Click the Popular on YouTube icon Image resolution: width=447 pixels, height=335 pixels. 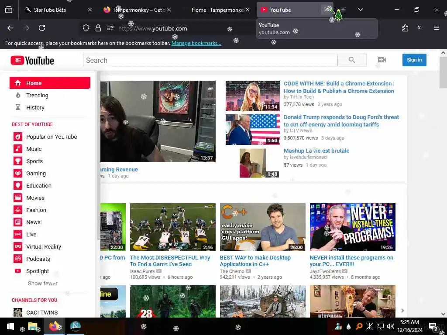(17, 137)
